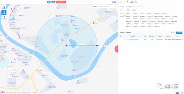184x94 pixels.
Task: Open the 700 radius dropdown on map
Action: [82, 44]
